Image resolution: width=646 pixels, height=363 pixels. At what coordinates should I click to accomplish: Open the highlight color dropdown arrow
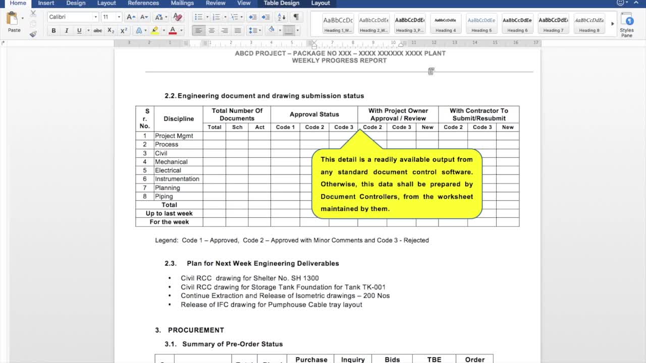(164, 31)
